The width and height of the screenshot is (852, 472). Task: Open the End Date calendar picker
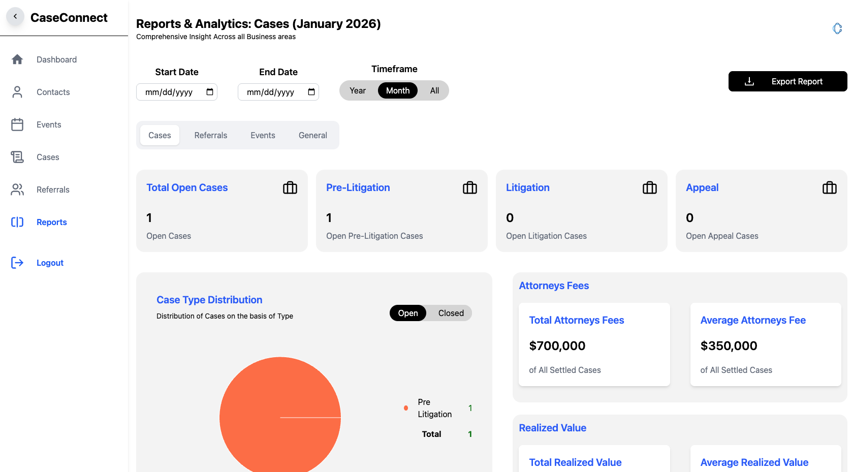[x=311, y=92]
